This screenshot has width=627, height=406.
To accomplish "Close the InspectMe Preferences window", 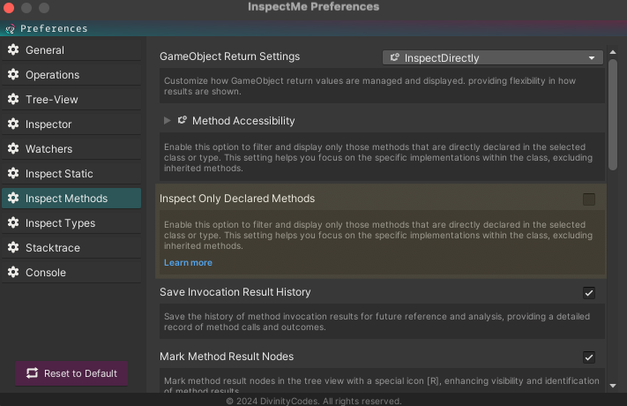I will point(9,8).
